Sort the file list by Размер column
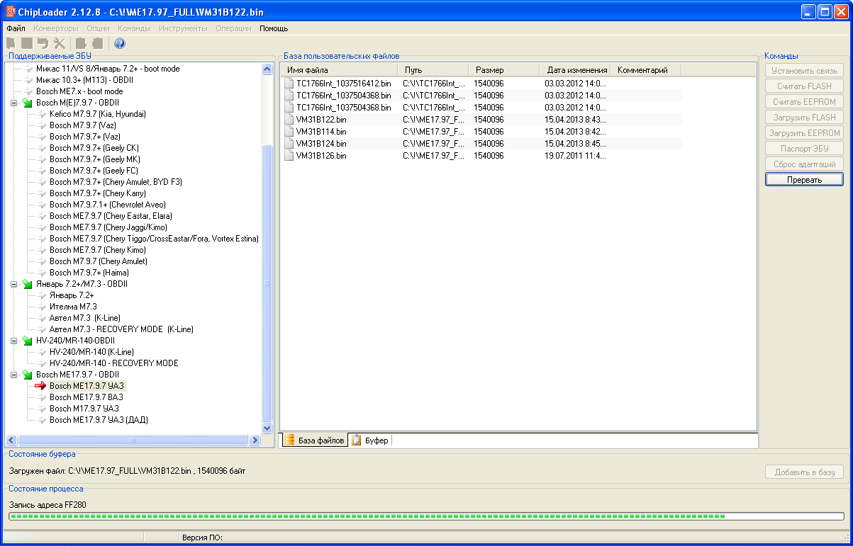 click(x=490, y=70)
